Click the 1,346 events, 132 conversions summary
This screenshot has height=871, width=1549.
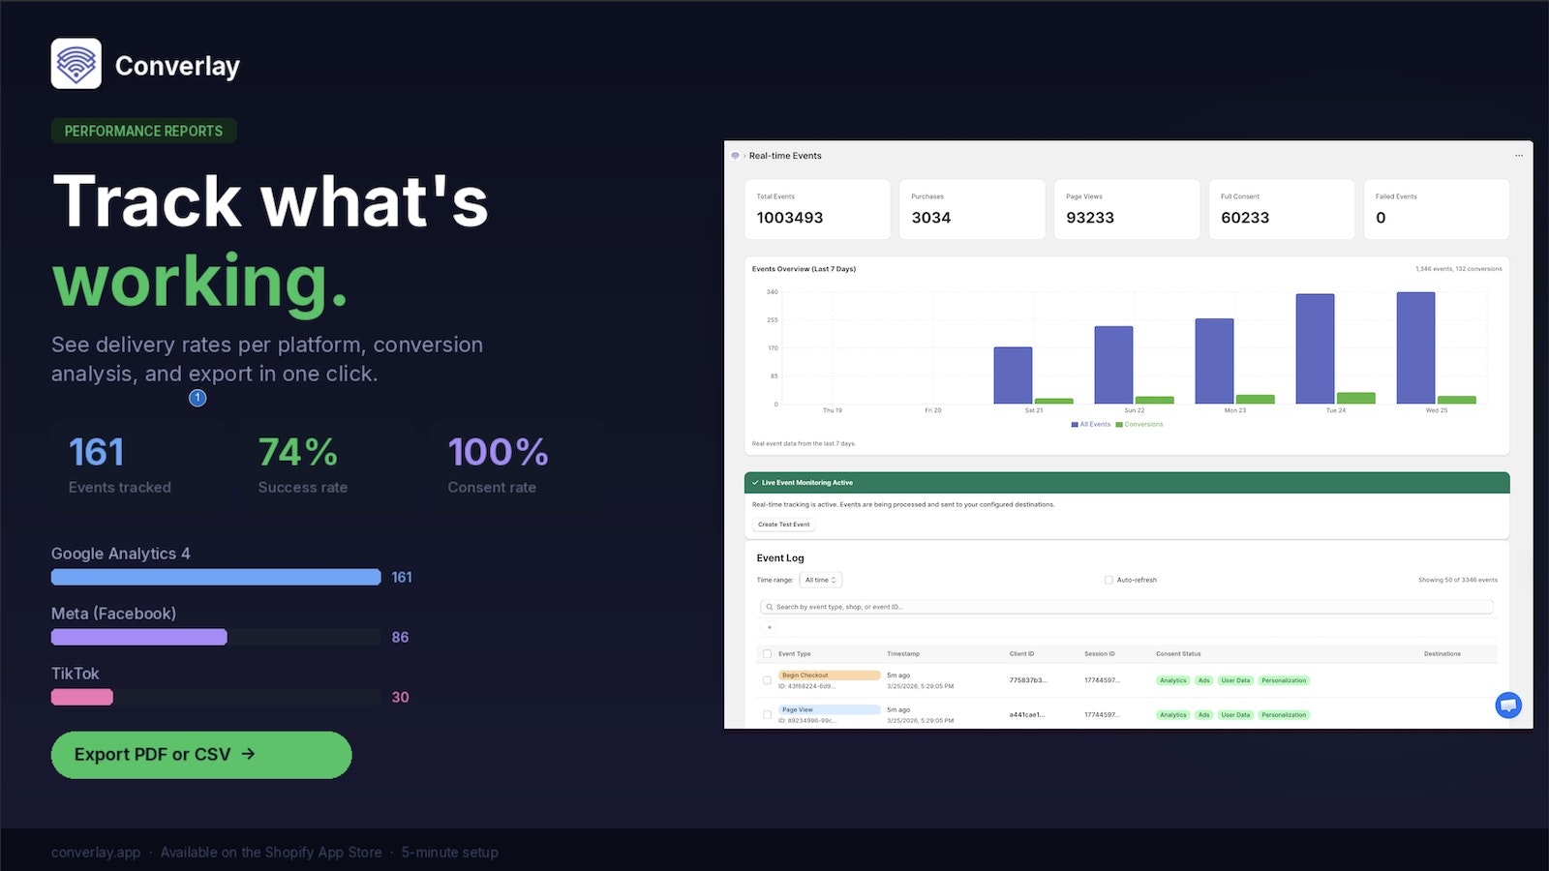click(1459, 269)
